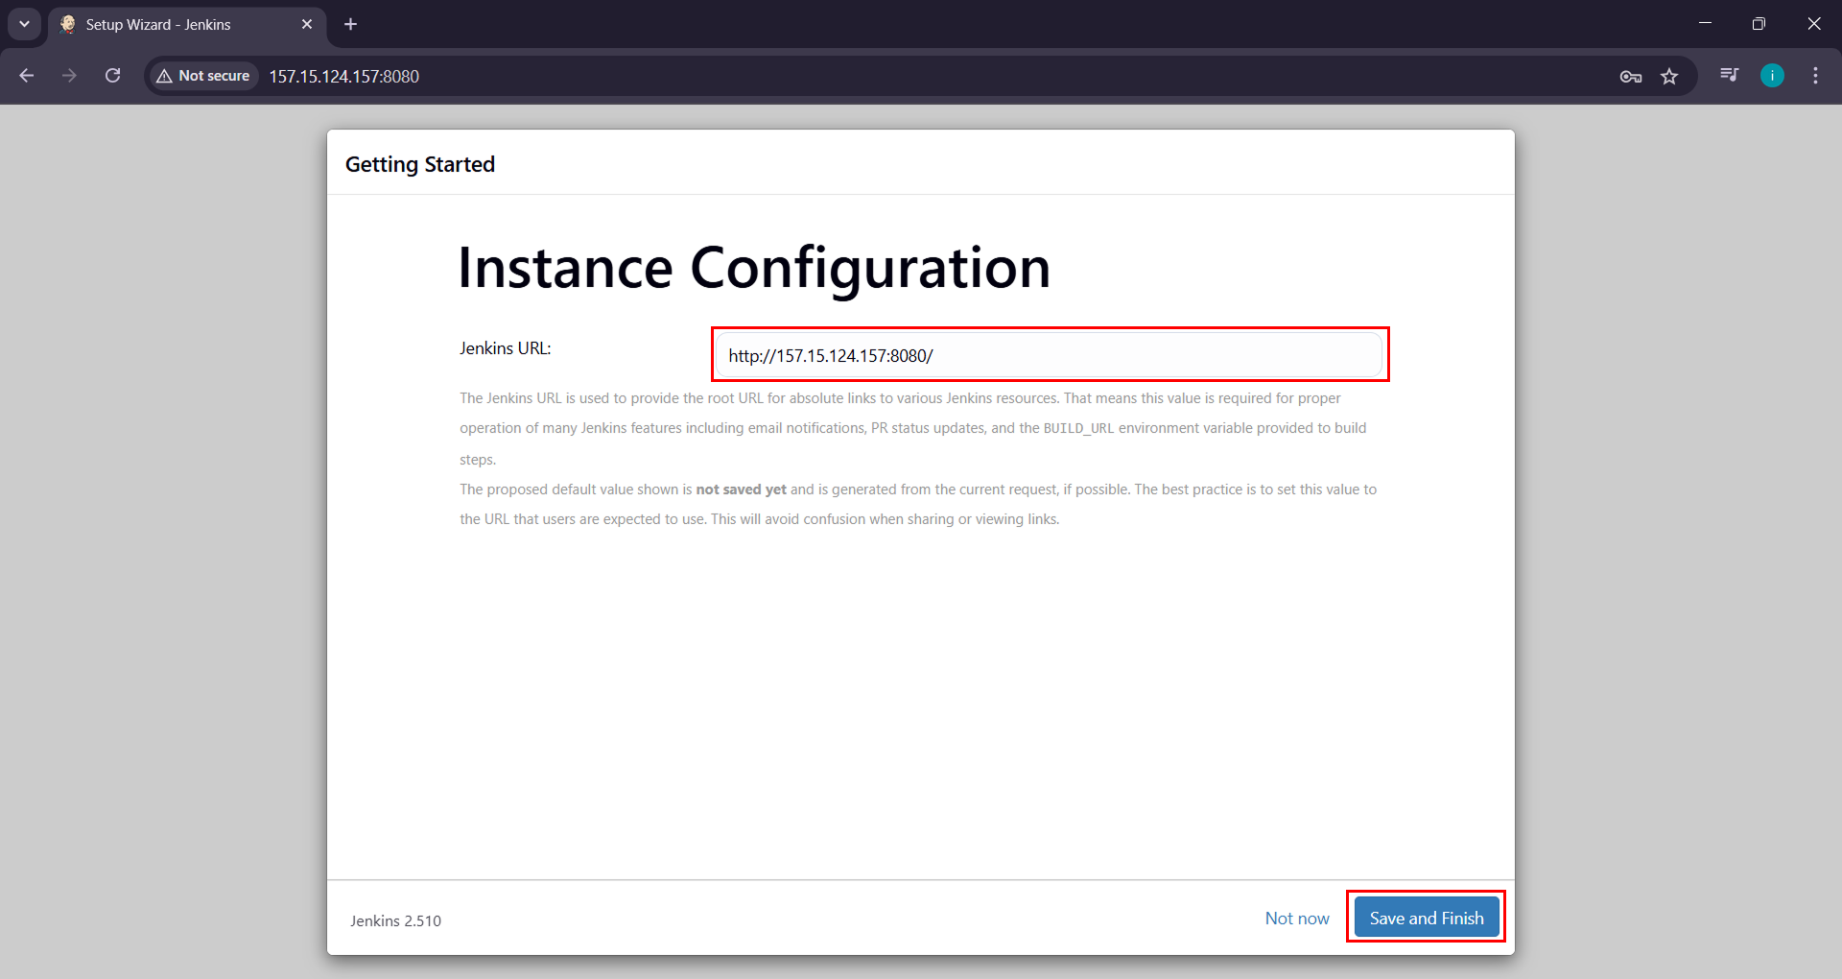
Task: Click the Jenkins favicon on the tab
Action: [x=67, y=24]
